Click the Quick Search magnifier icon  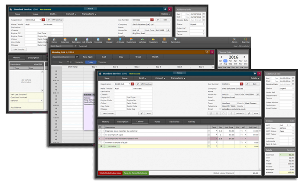tap(75, 46)
